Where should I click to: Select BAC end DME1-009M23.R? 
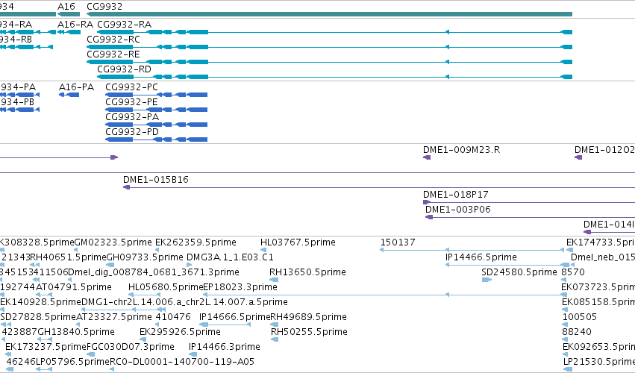427,157
